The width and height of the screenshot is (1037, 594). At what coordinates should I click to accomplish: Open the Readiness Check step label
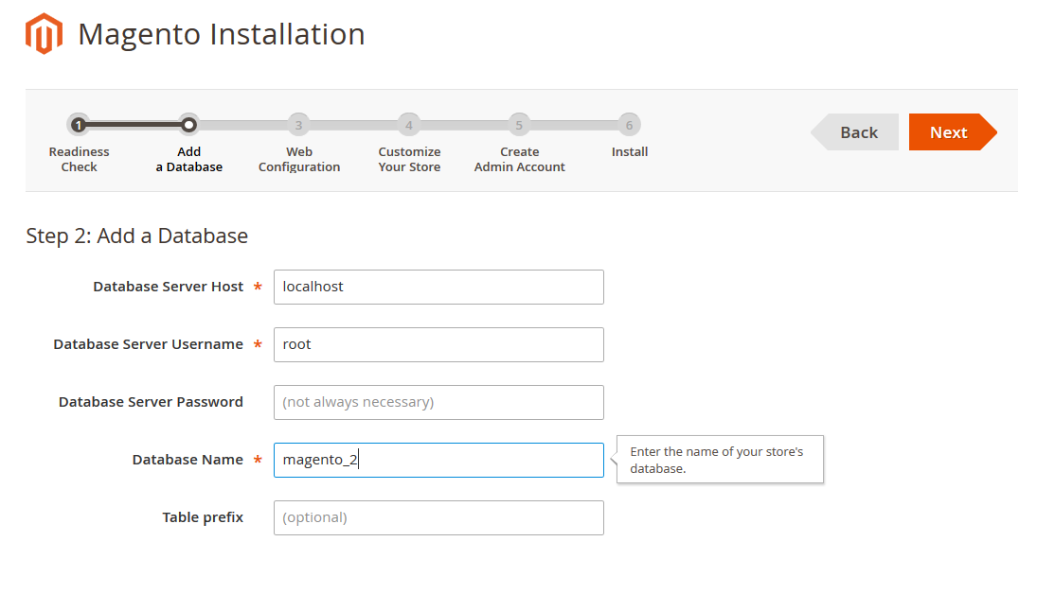click(x=79, y=159)
